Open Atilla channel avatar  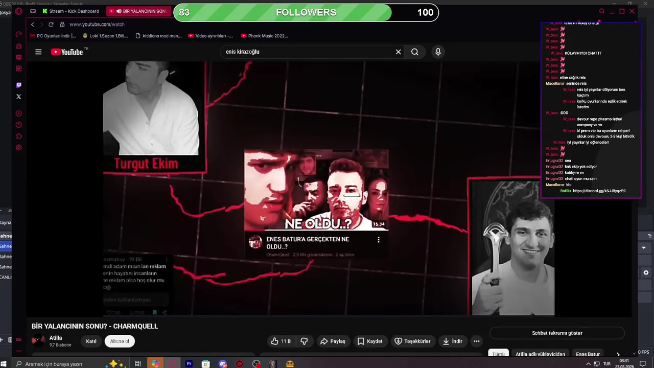coord(38,341)
